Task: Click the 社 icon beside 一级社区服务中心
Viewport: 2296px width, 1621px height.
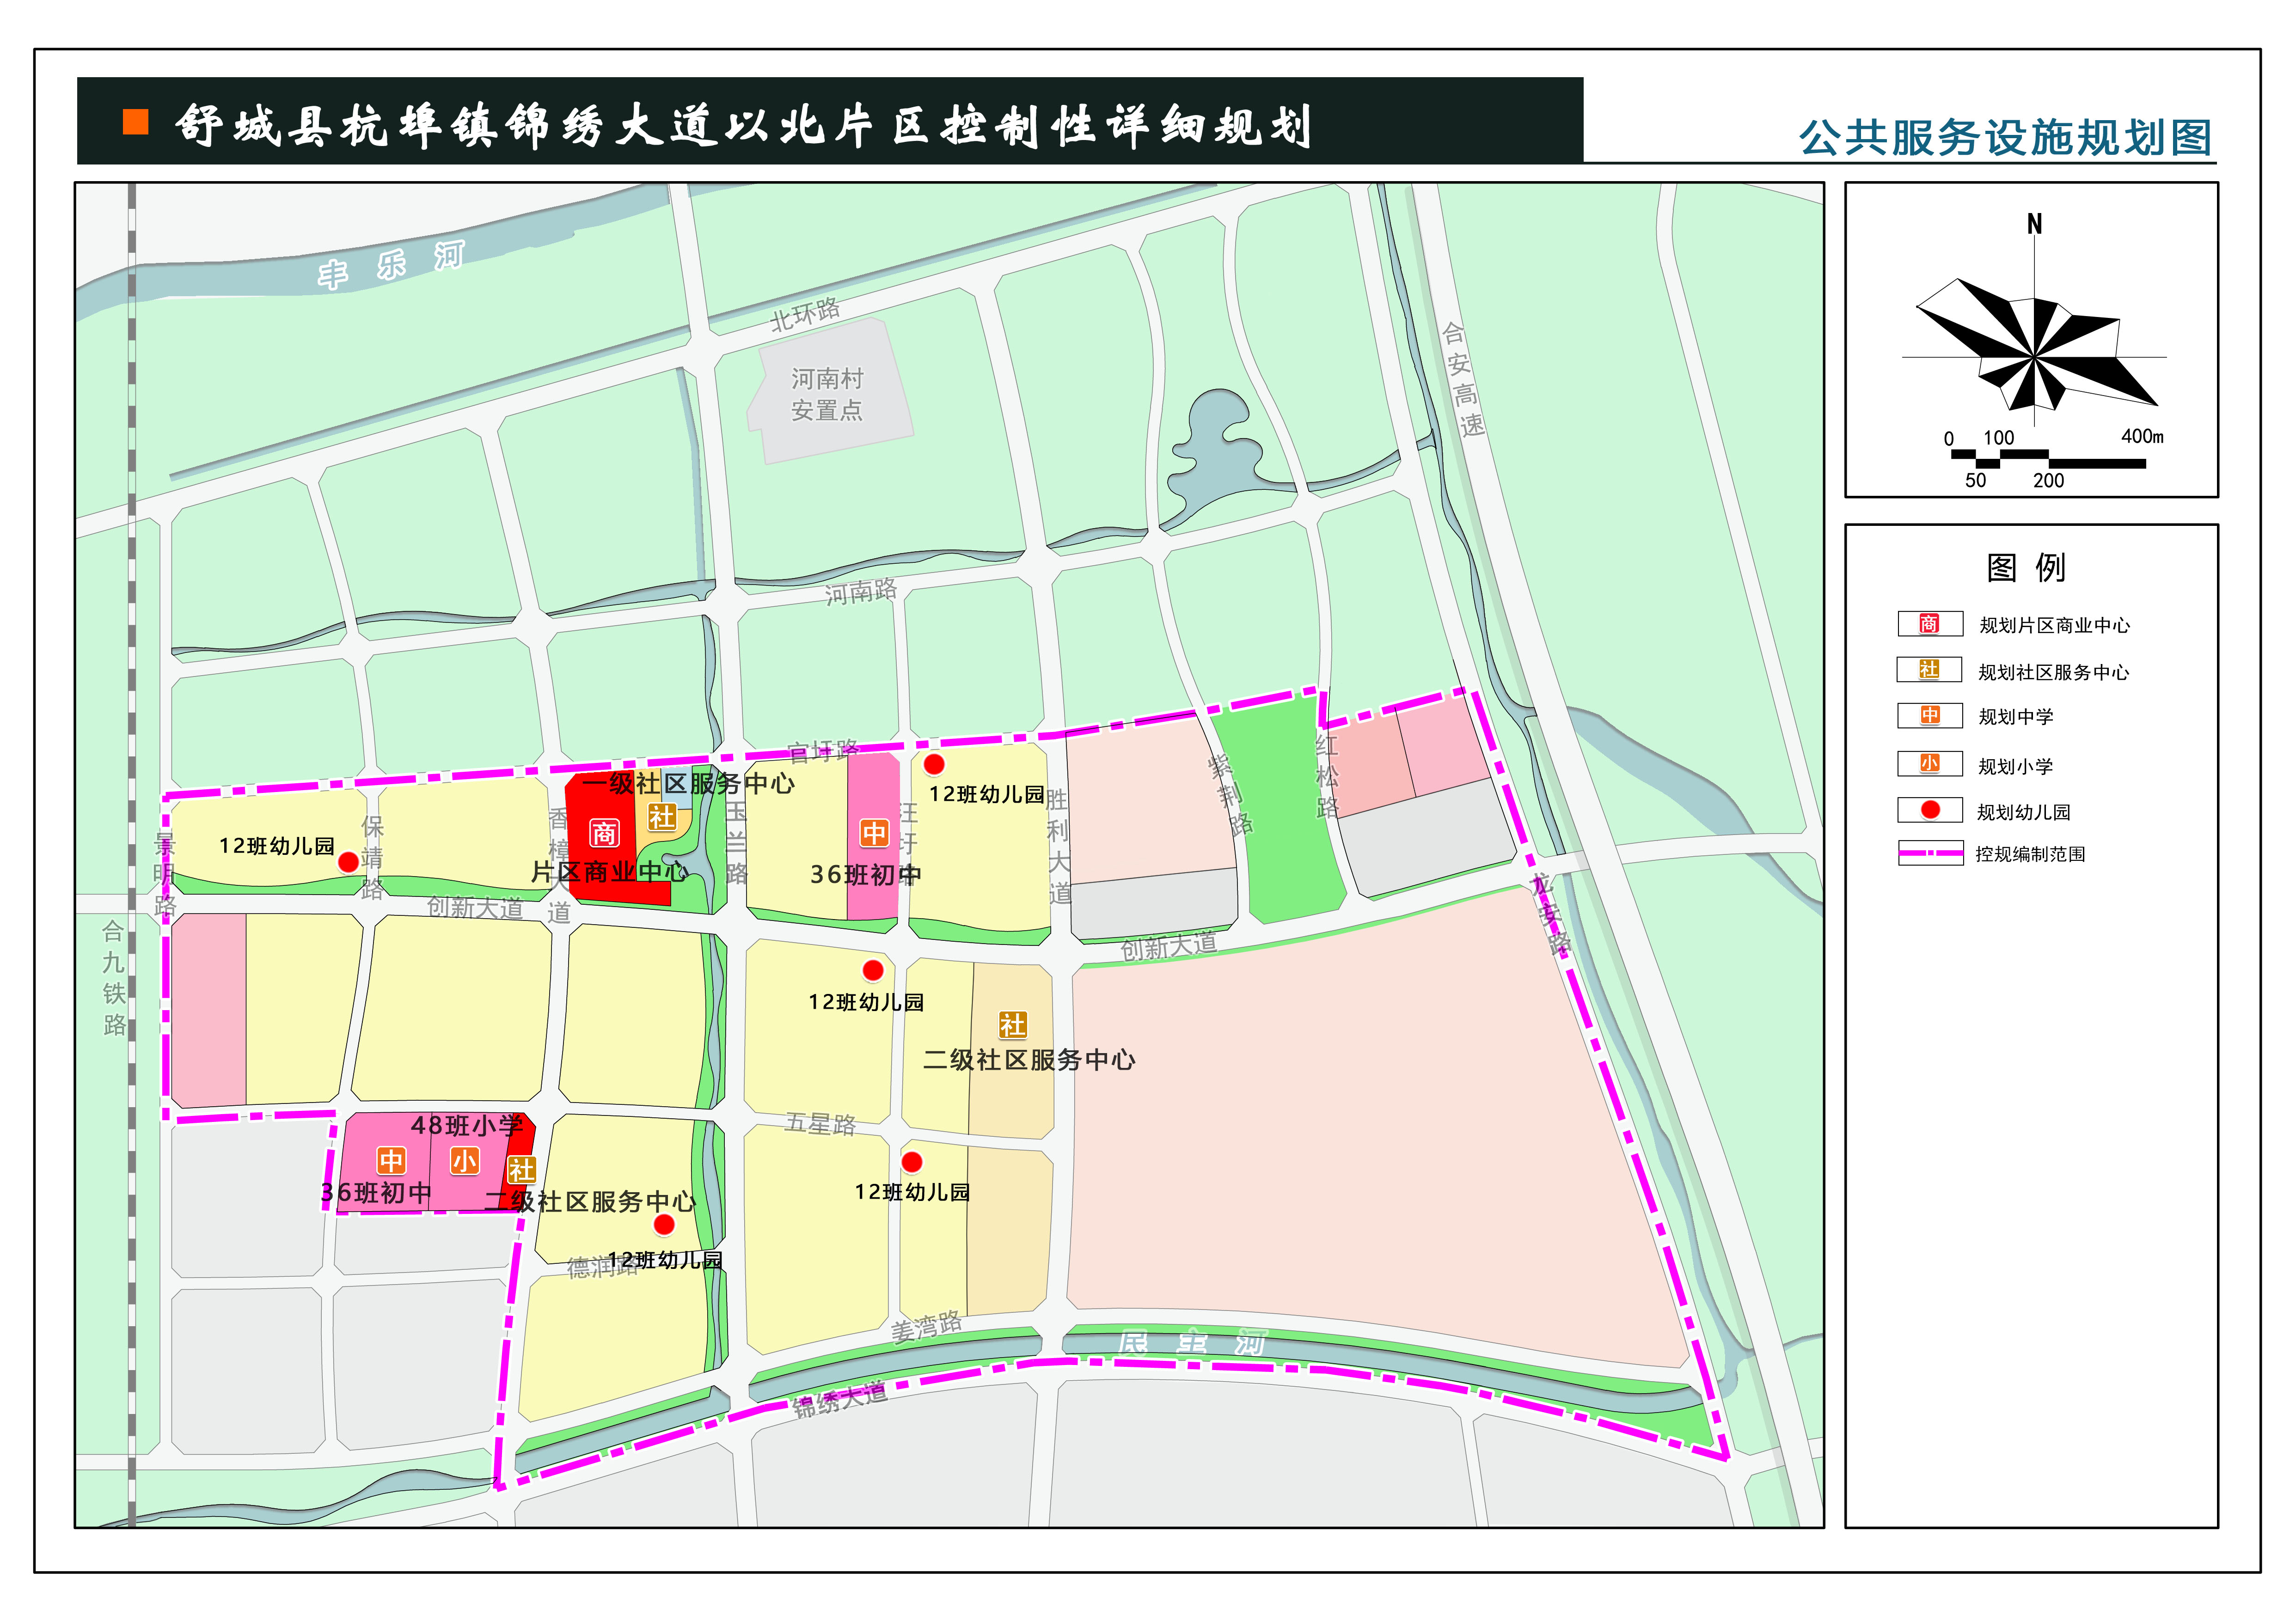Action: point(663,817)
